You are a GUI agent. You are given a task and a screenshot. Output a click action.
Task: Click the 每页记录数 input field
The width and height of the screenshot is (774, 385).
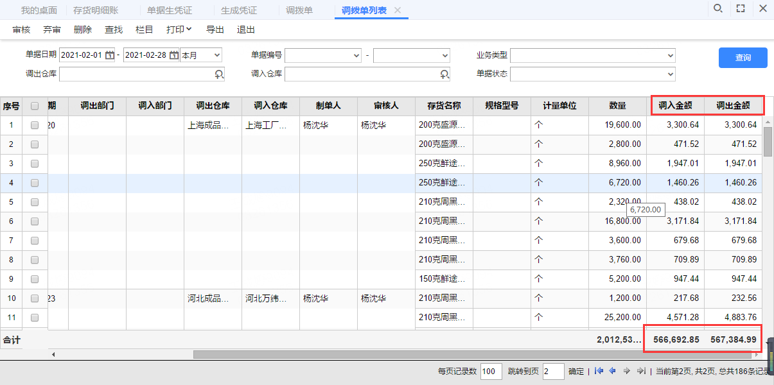coord(491,371)
